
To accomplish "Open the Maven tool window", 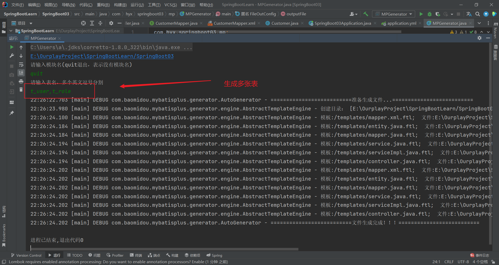I will [495, 31].
